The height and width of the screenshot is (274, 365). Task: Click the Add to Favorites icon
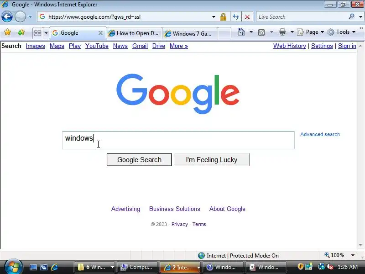click(21, 32)
